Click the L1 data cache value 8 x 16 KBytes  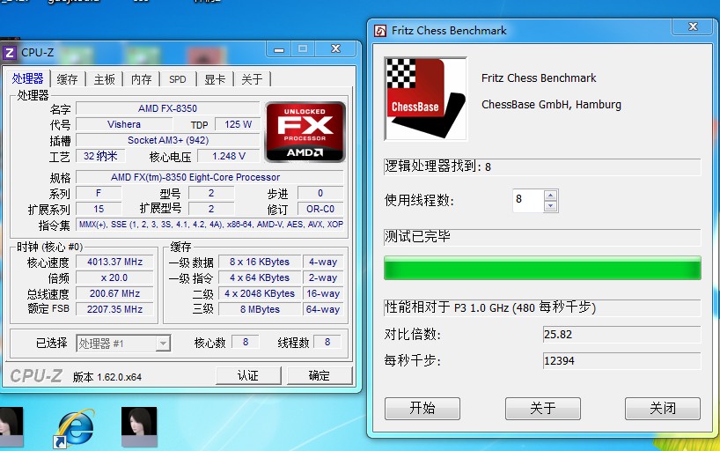[x=260, y=262]
